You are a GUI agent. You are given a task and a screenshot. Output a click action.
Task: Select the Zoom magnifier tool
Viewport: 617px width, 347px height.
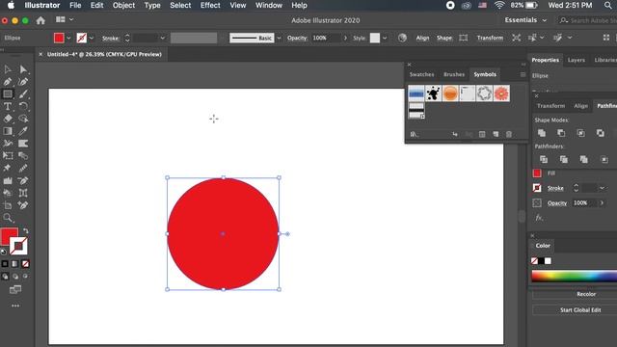coord(8,218)
